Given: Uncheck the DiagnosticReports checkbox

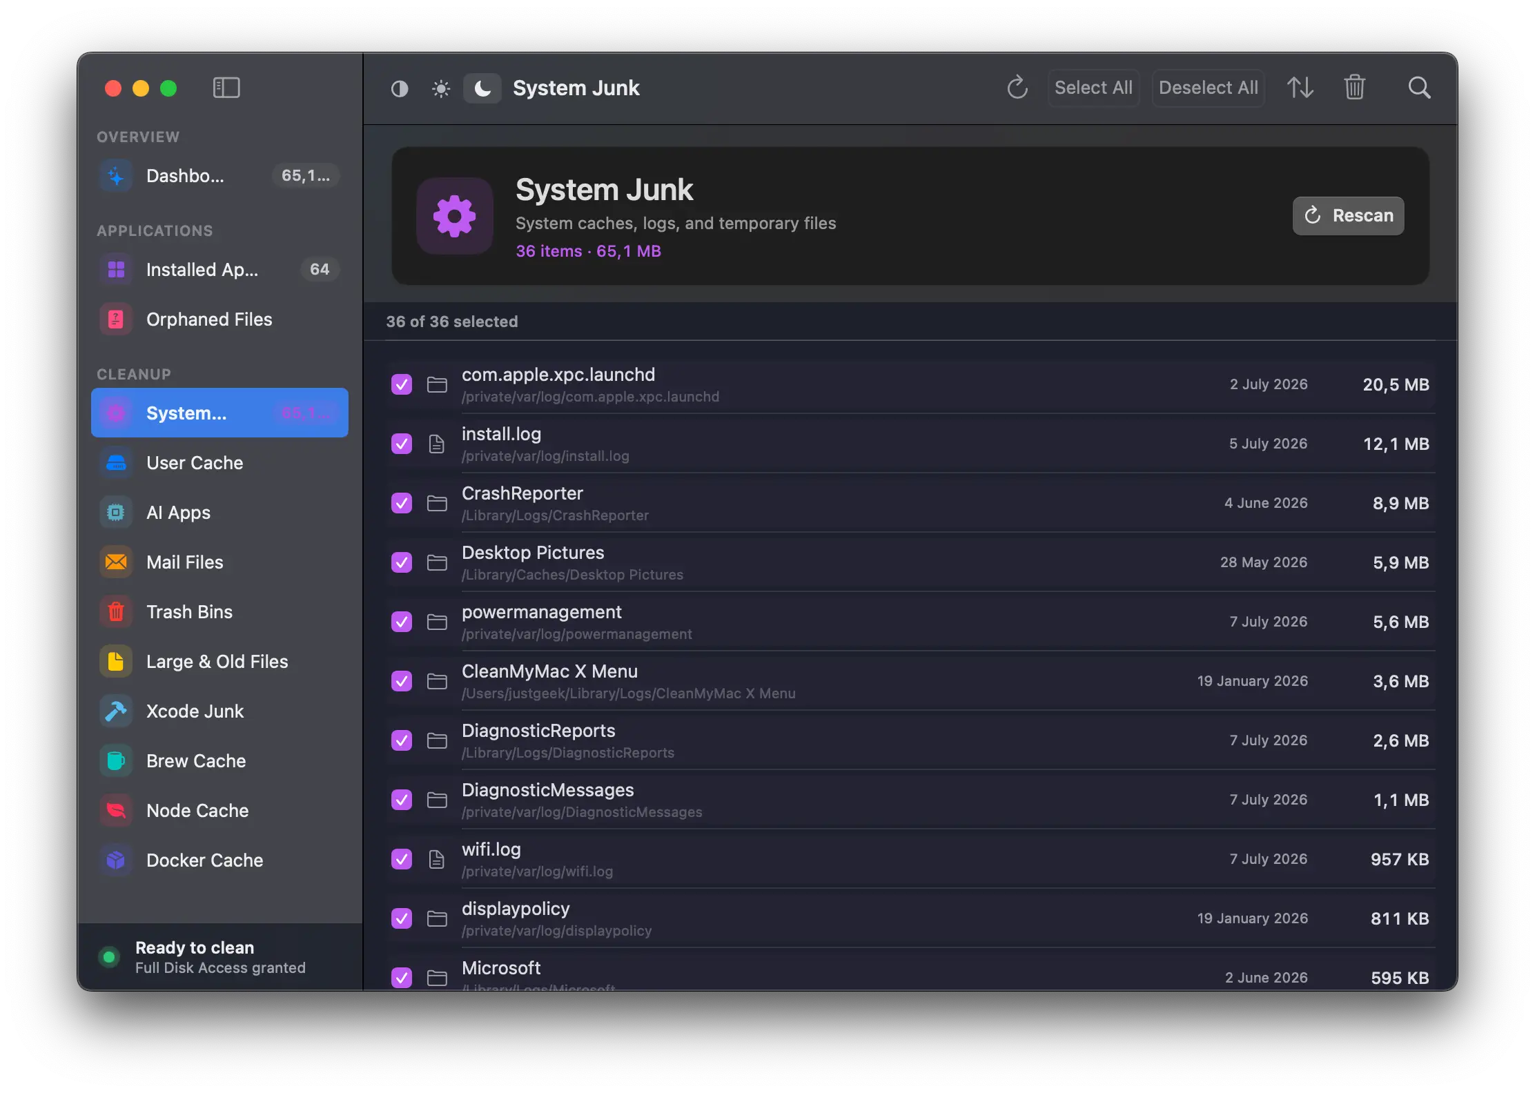Looking at the screenshot, I should [x=402, y=740].
